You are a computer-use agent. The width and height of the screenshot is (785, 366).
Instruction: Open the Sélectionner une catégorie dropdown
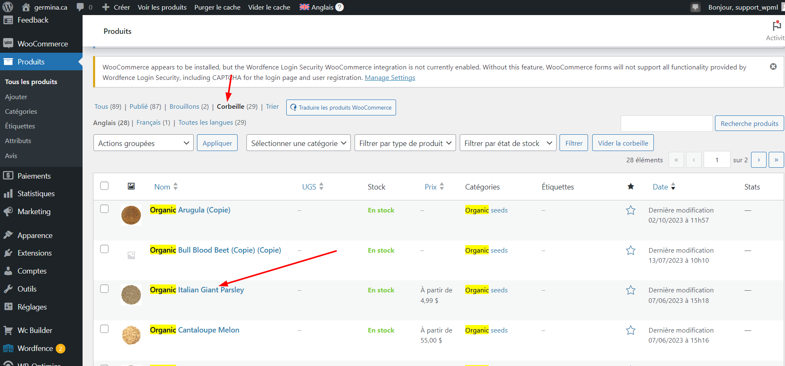[298, 143]
